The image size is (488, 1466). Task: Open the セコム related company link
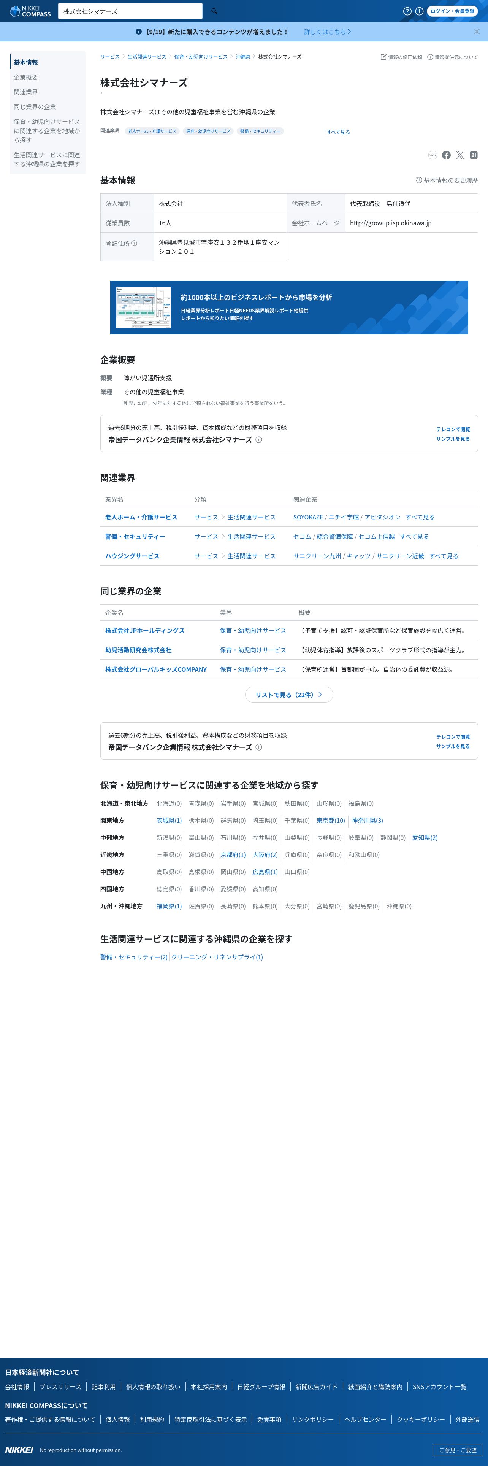[x=302, y=537]
